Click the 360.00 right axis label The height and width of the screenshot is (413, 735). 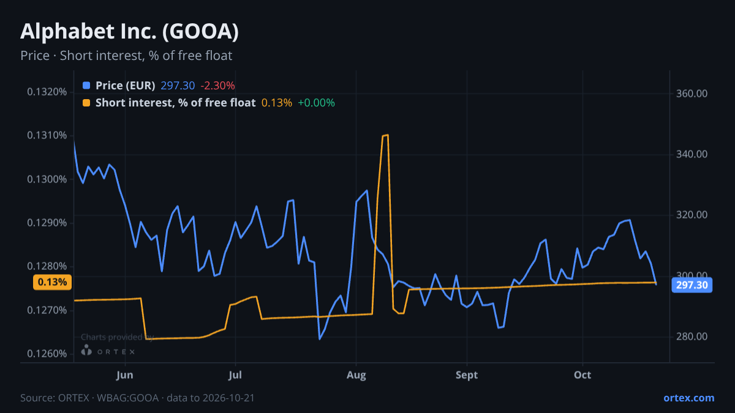[x=692, y=94]
